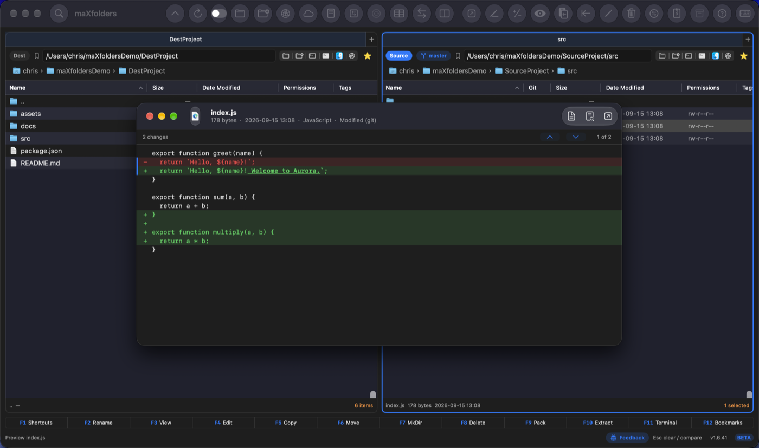
Task: Trigger F1 Shortcuts in function bar
Action: 36,423
